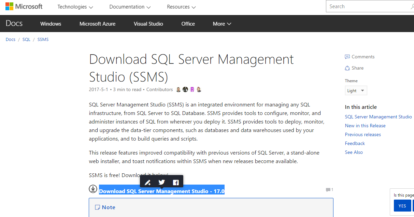This screenshot has height=217, width=414.
Task: Click the annotate pencil icon in popup
Action: (x=147, y=183)
